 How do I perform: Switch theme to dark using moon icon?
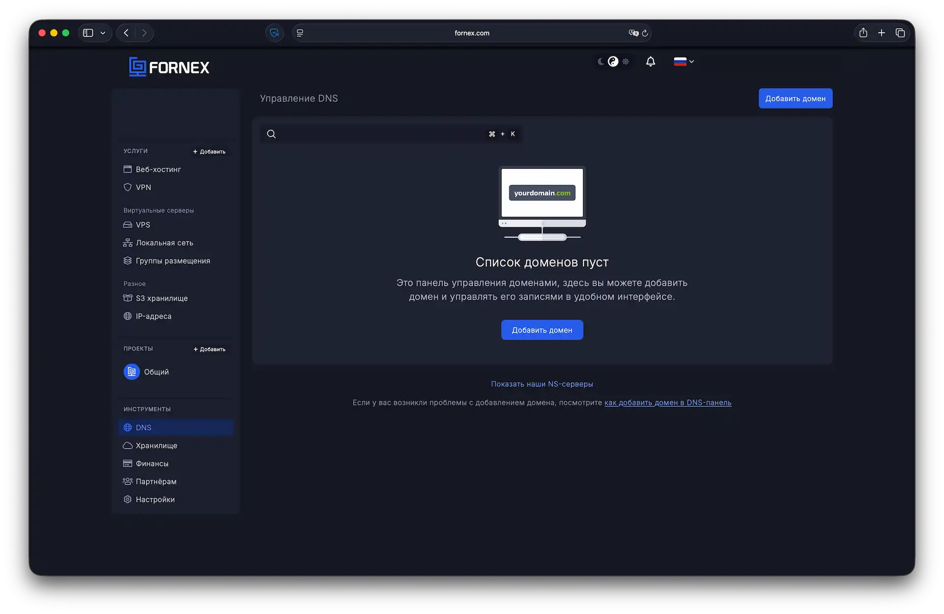click(x=600, y=61)
